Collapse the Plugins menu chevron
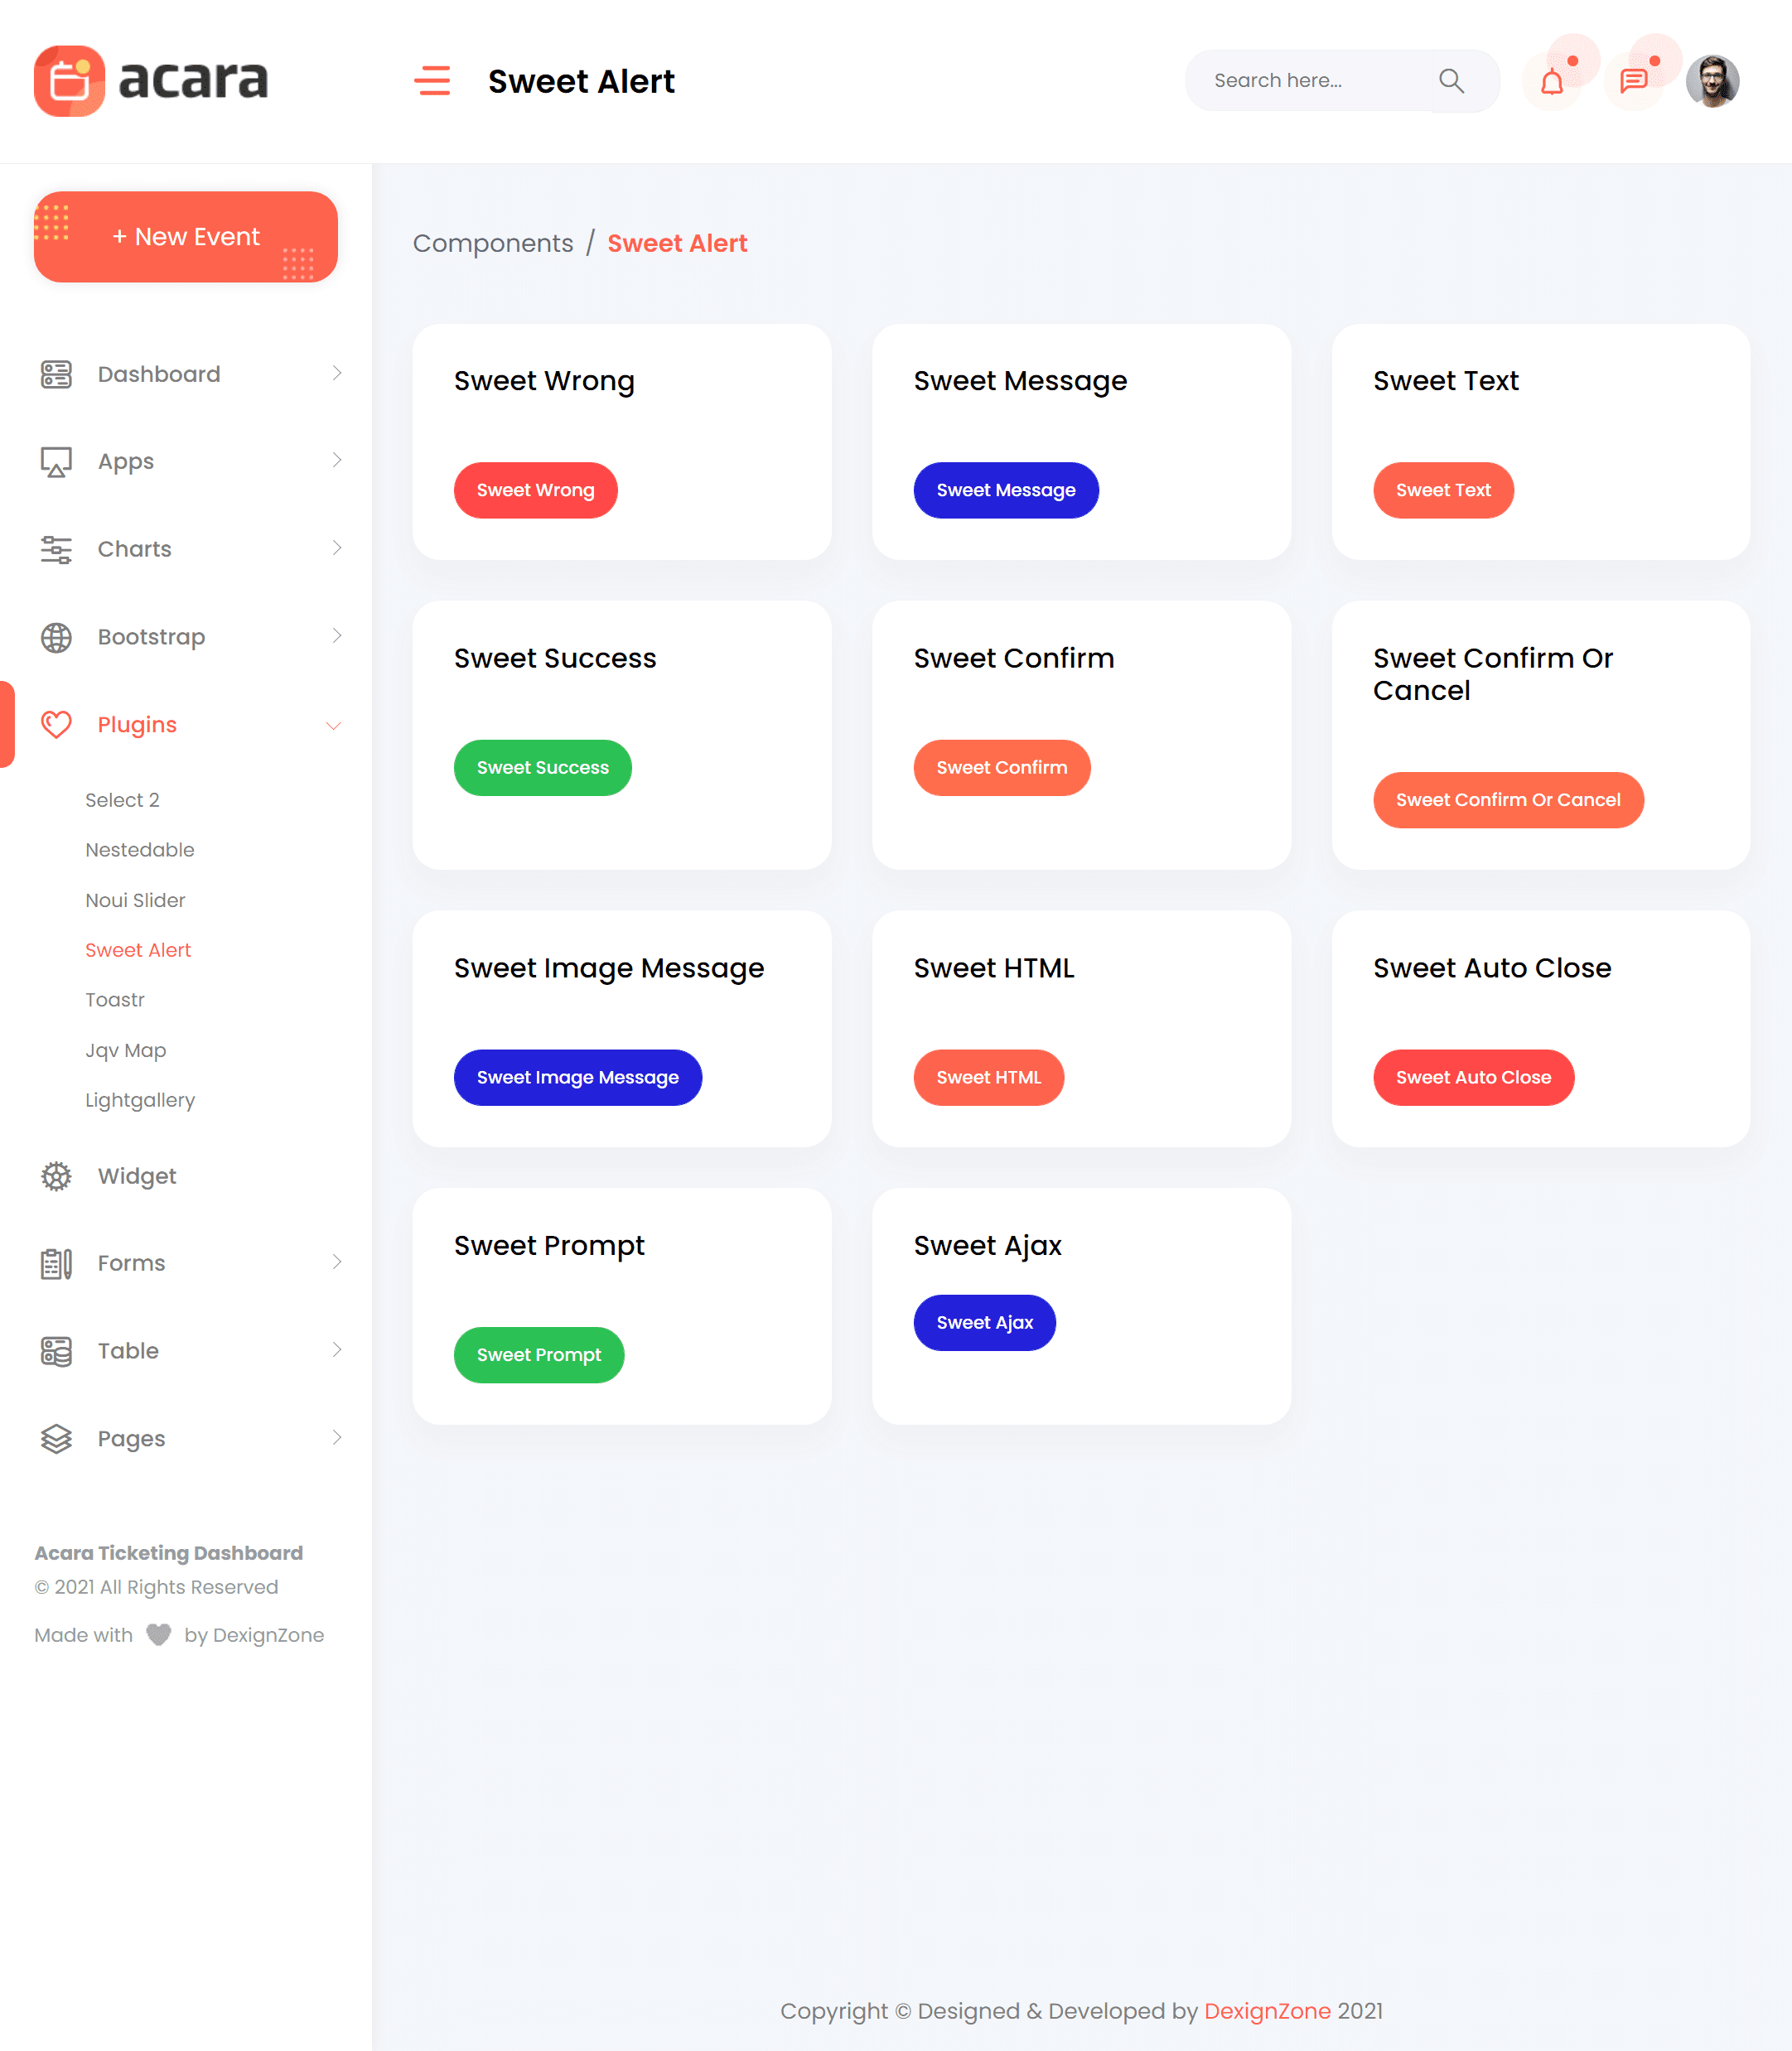The width and height of the screenshot is (1792, 2051). point(334,725)
